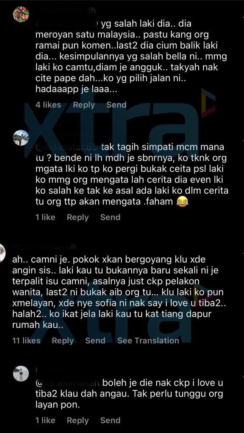Send the "hadaaapp je laaa" comment
Image resolution: width=244 pixels, height=433 pixels.
(116, 105)
